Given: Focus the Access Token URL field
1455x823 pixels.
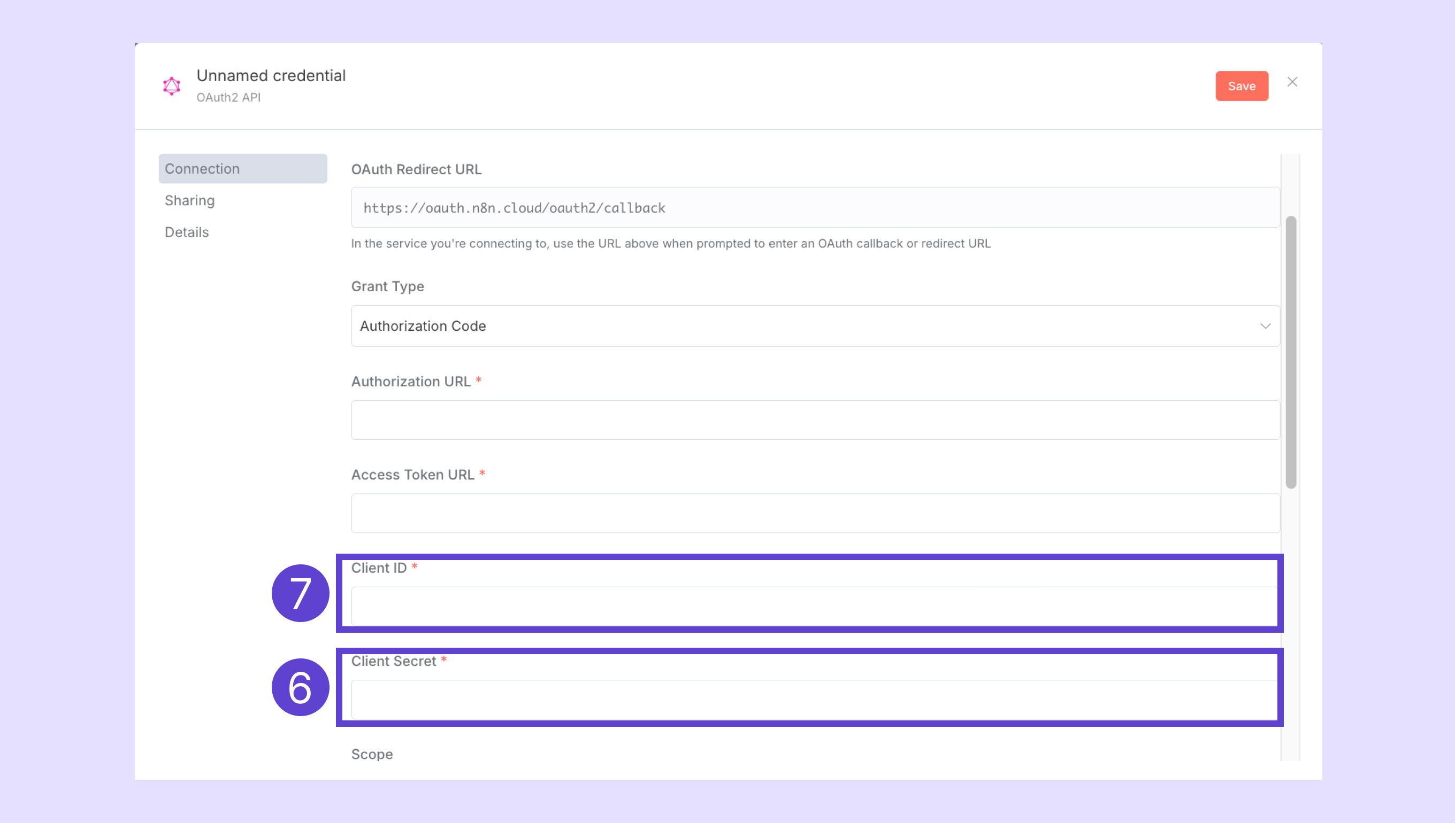Looking at the screenshot, I should coord(815,513).
